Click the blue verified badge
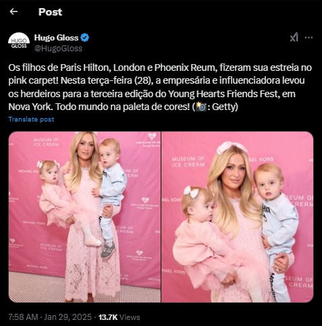This screenshot has height=326, width=322. [85, 38]
